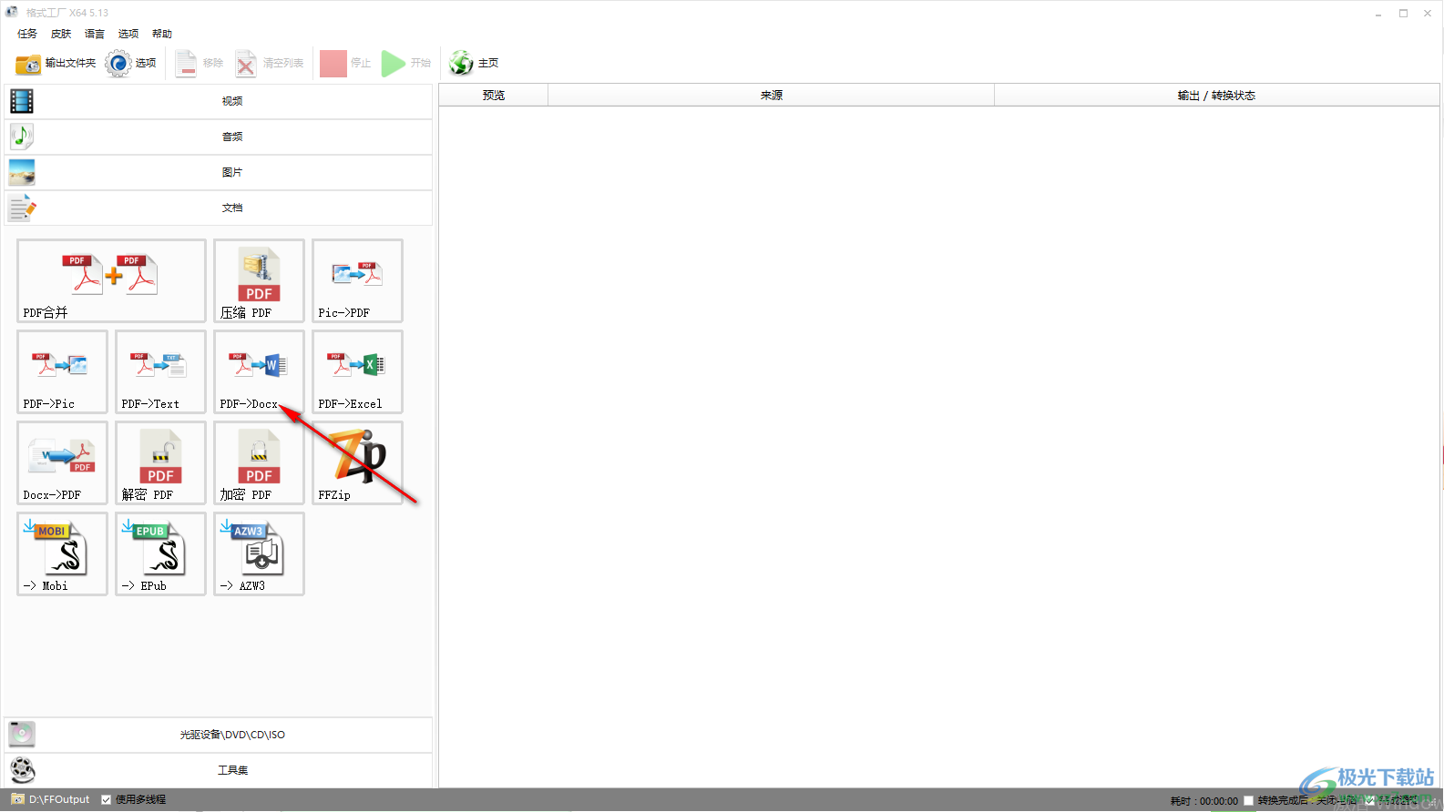This screenshot has width=1444, height=812.
Task: Select the PDF合并 merge tool
Action: (x=111, y=280)
